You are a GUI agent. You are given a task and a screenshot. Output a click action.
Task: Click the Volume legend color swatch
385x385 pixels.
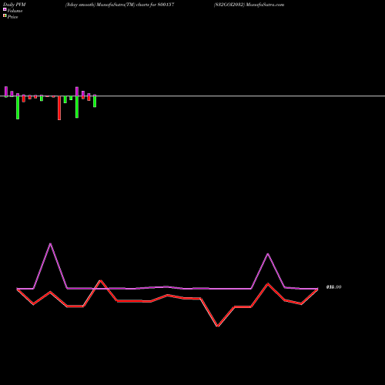point(5,9)
